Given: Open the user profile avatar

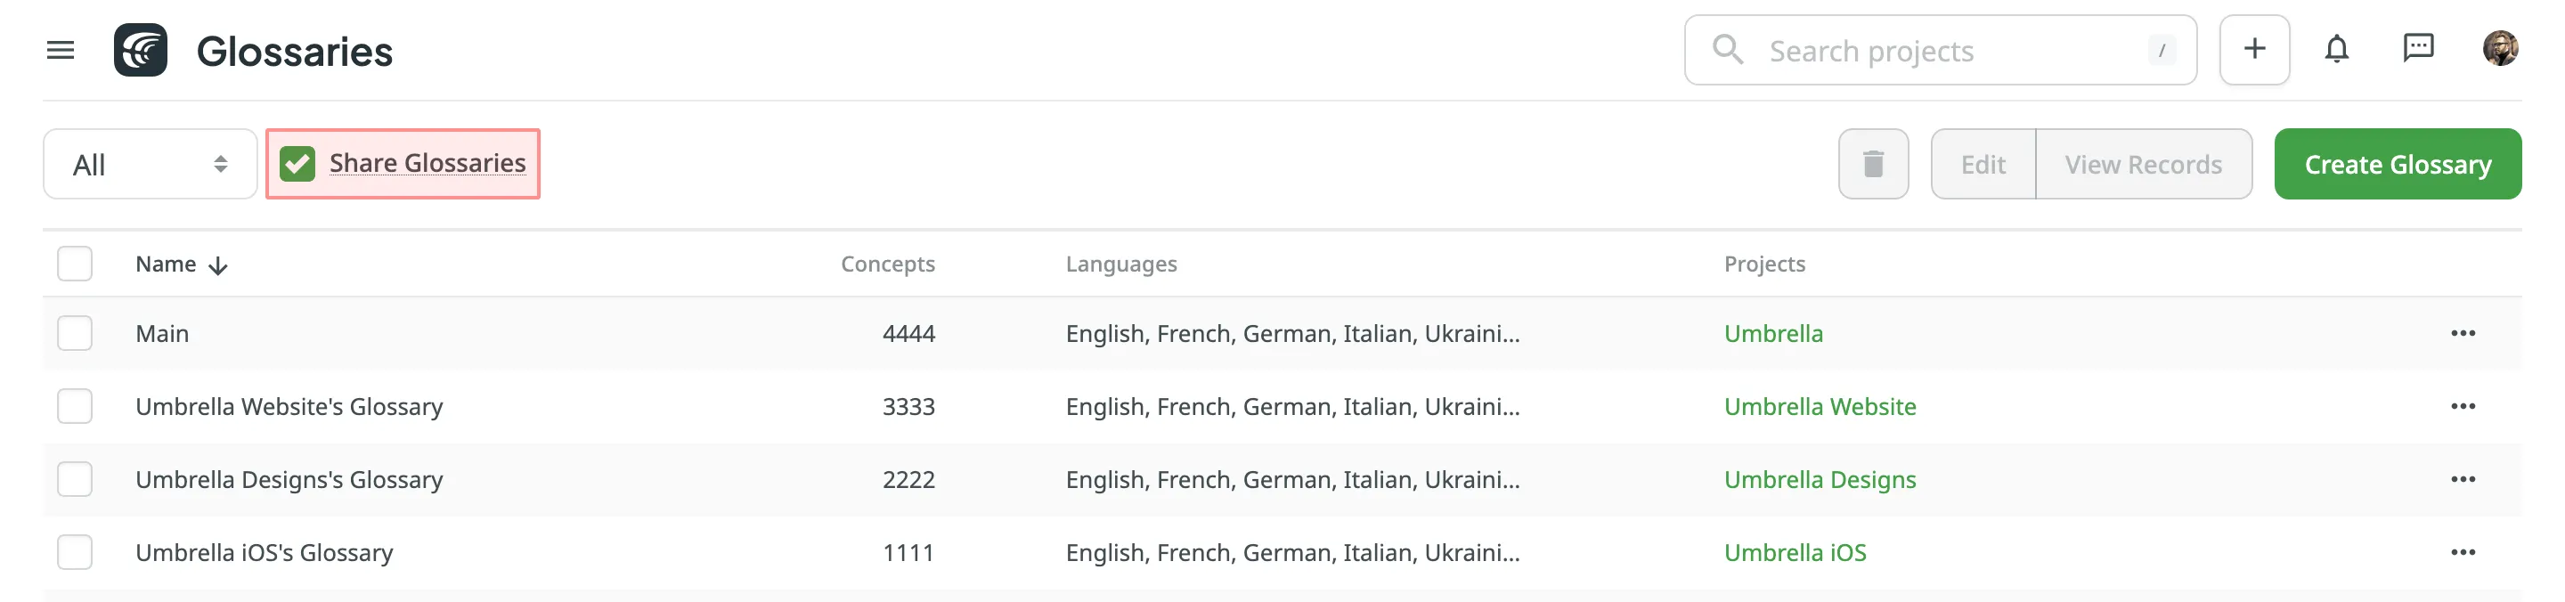Looking at the screenshot, I should (x=2499, y=49).
